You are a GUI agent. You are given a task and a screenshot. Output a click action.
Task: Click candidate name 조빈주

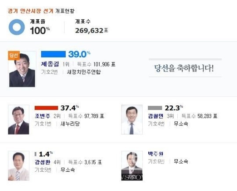(42, 116)
